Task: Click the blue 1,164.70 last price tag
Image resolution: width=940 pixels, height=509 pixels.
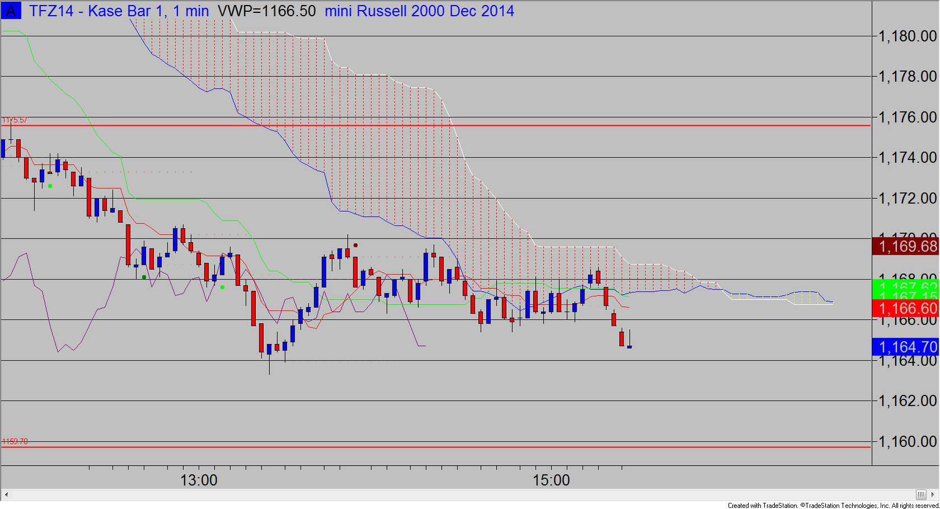Action: coord(906,347)
